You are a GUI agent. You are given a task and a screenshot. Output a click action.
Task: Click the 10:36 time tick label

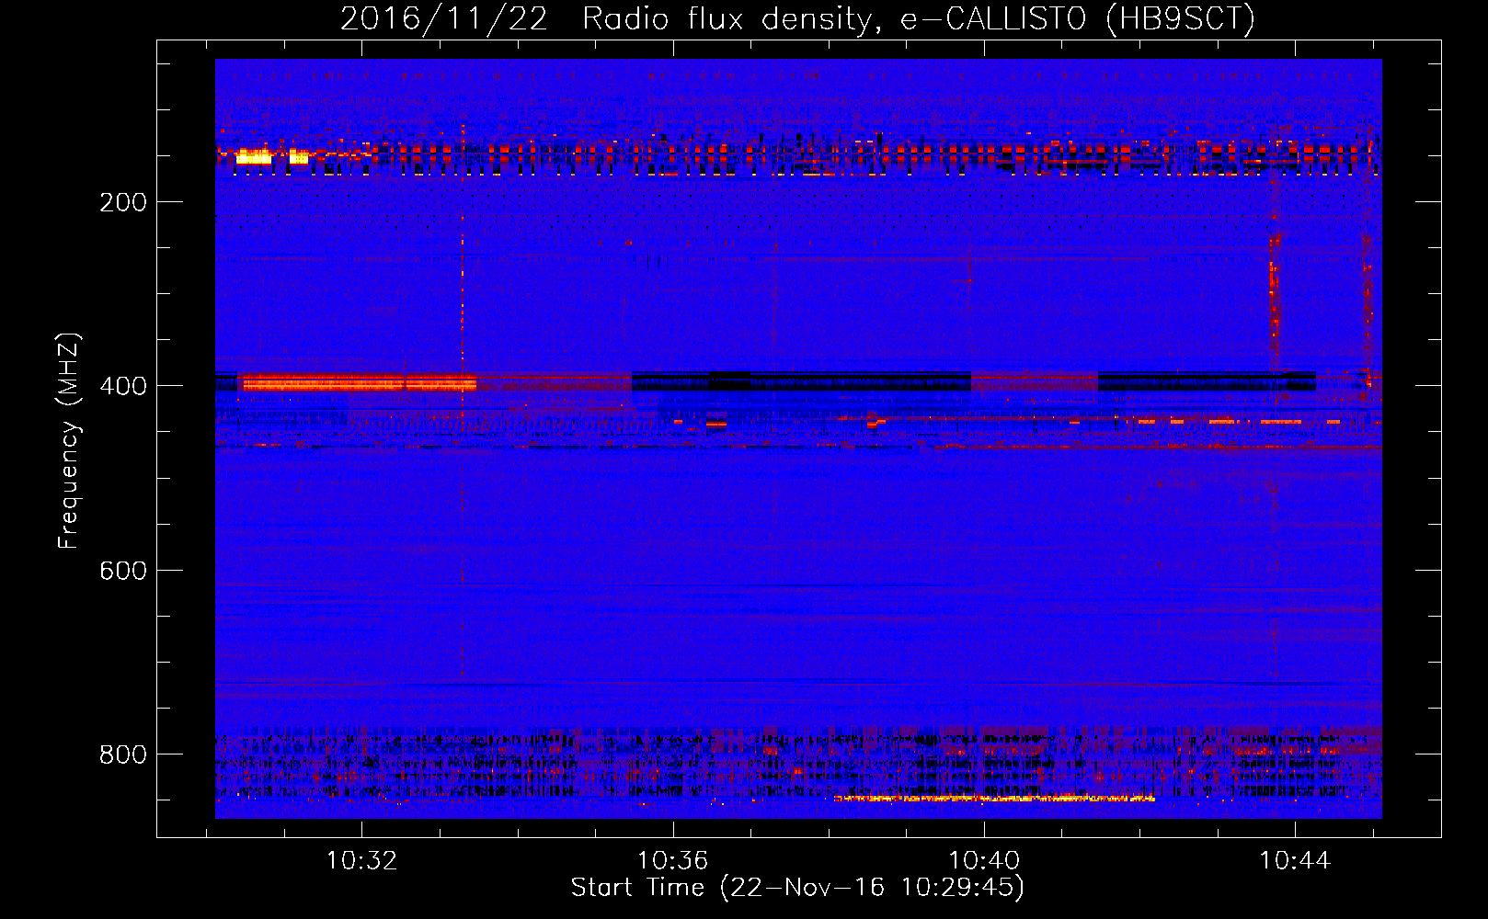click(673, 861)
